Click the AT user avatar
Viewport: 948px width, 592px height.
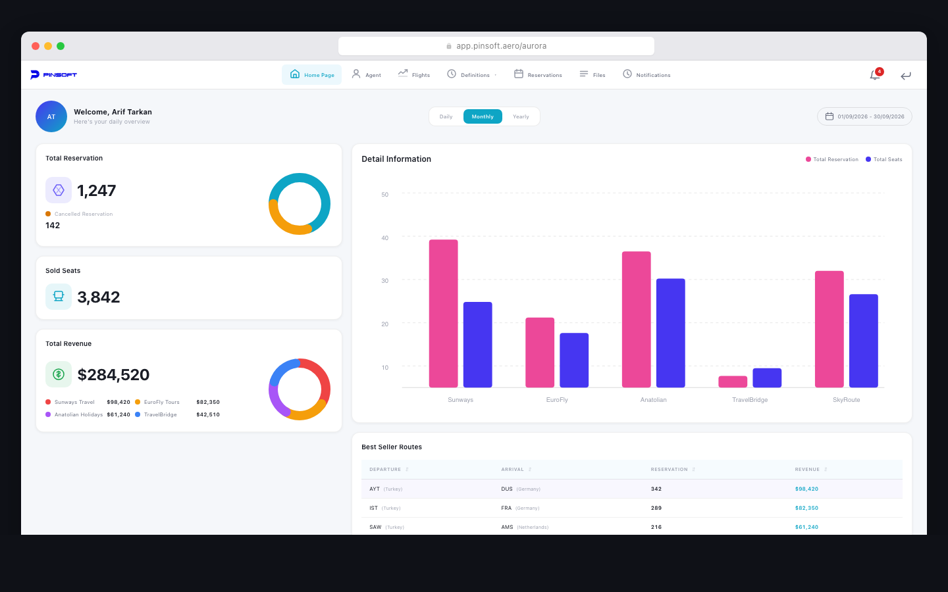pyautogui.click(x=51, y=116)
